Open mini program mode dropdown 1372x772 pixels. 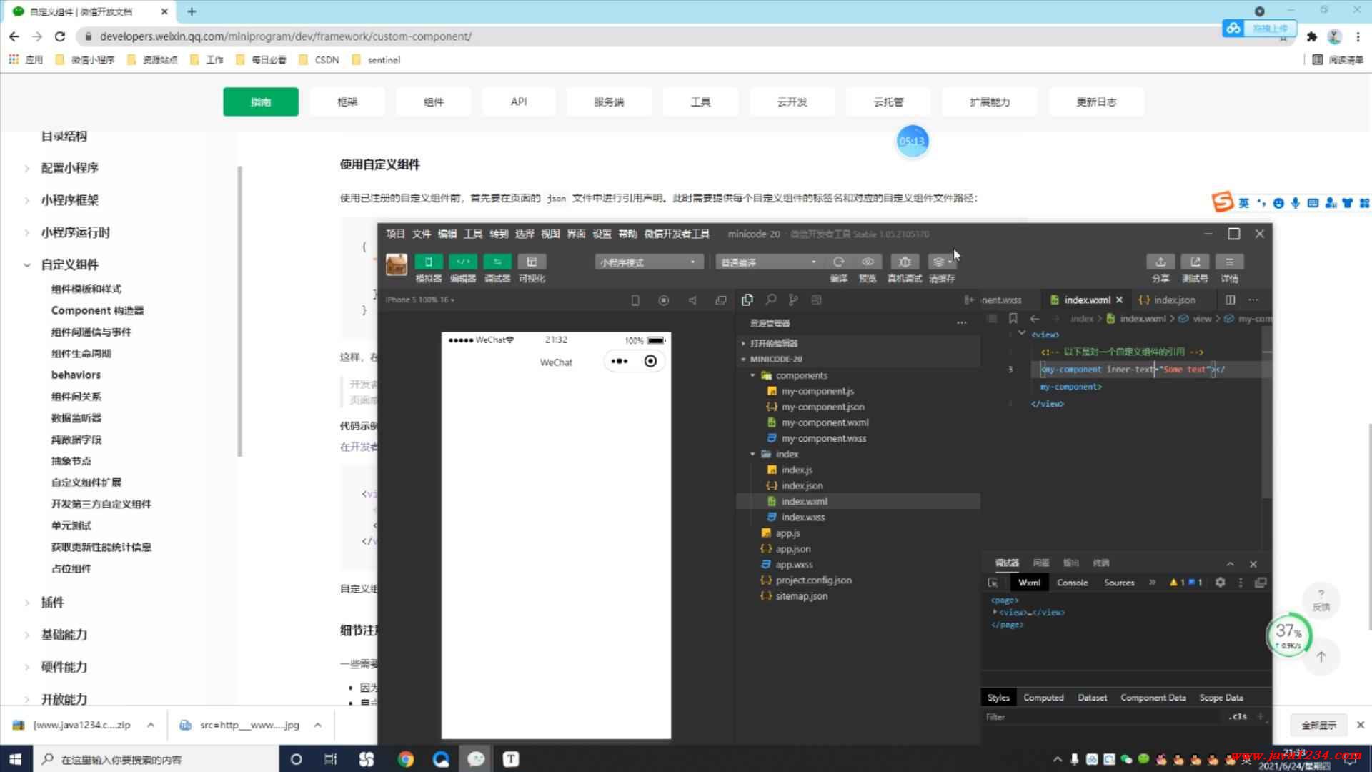coord(649,262)
